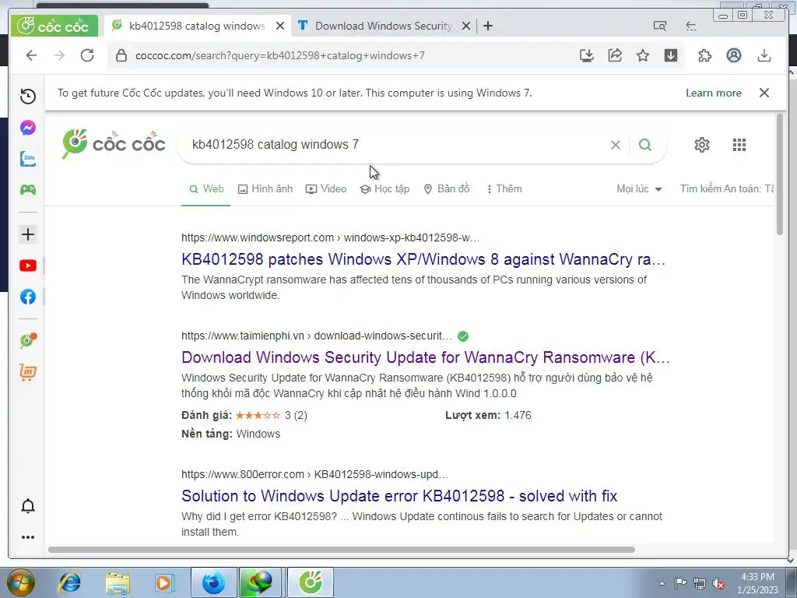Open the user profile icon
This screenshot has width=797, height=598.
pyautogui.click(x=734, y=55)
